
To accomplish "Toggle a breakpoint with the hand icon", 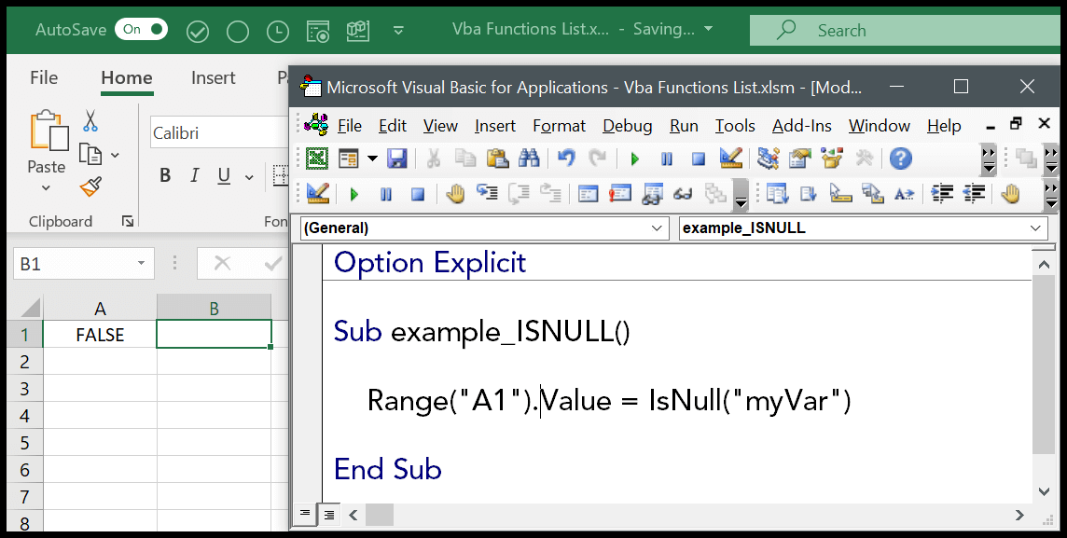I will click(x=454, y=193).
